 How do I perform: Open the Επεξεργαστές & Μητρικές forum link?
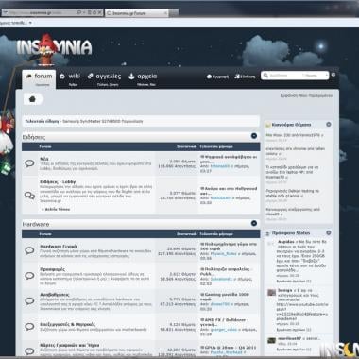67,324
